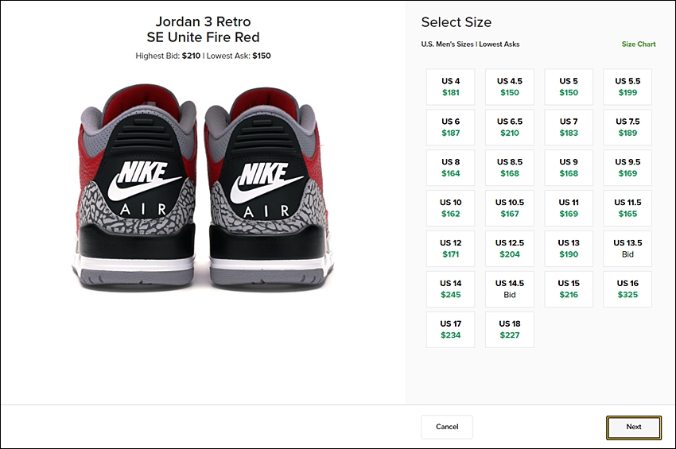Choose size US 6.5 for $210
The width and height of the screenshot is (676, 449).
click(x=510, y=127)
